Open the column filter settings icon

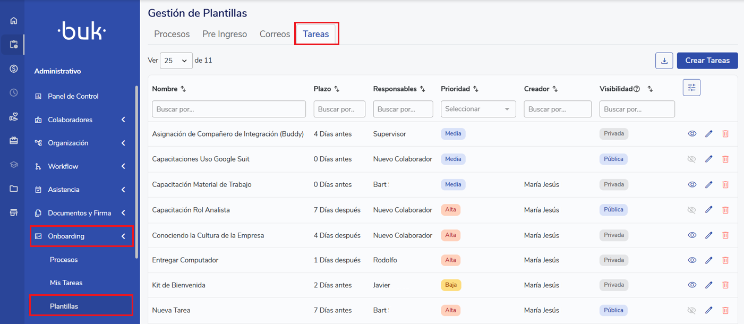tap(691, 88)
